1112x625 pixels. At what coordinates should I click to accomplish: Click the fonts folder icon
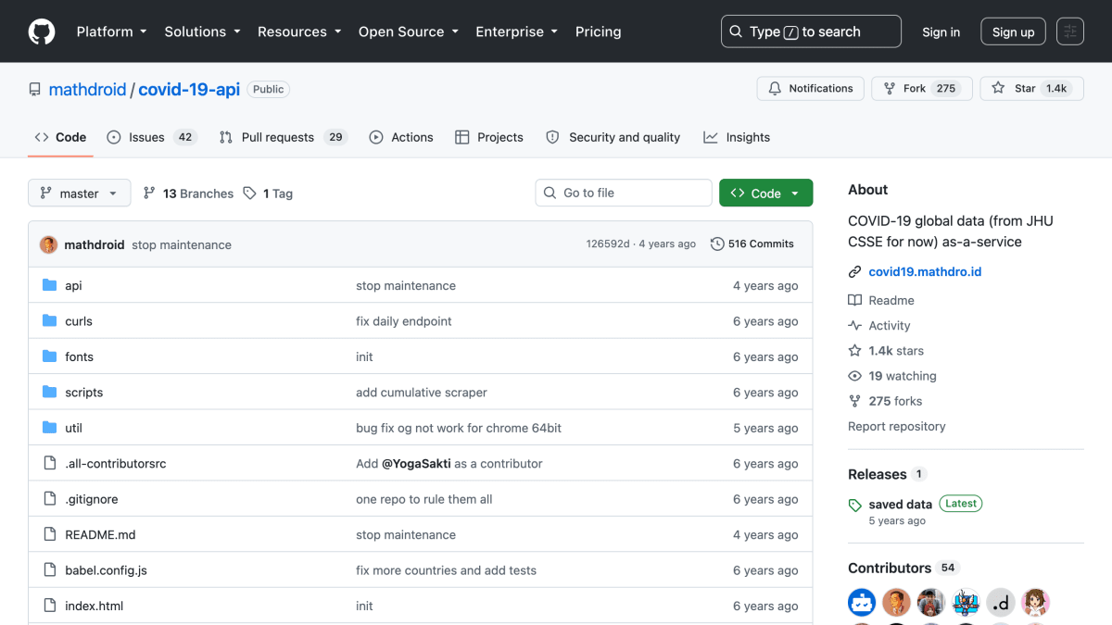(50, 356)
